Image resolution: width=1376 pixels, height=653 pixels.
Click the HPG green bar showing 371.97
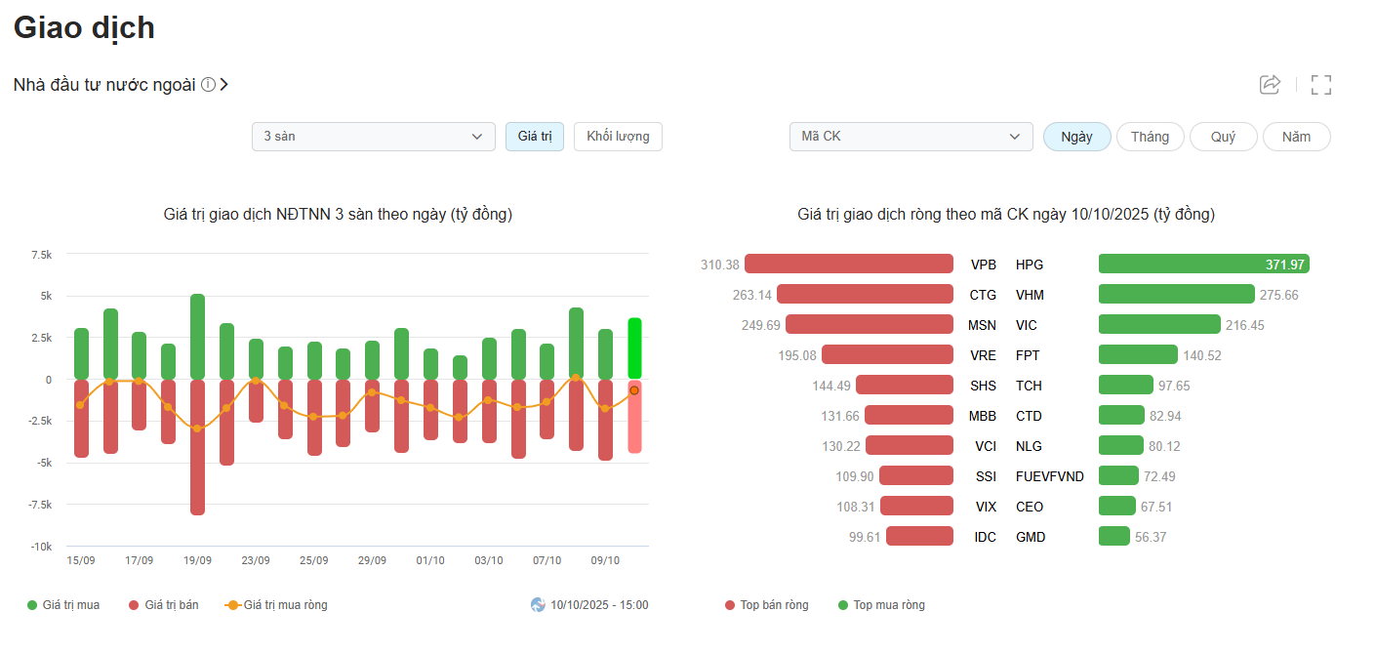pyautogui.click(x=1203, y=265)
